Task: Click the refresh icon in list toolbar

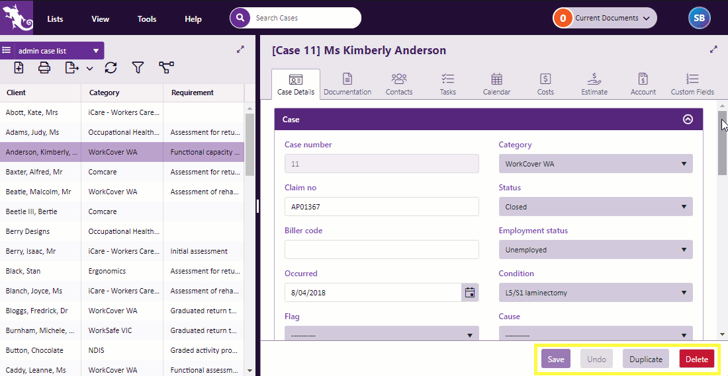Action: pyautogui.click(x=111, y=67)
